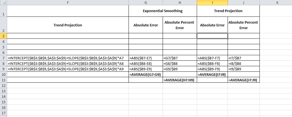
Task: Click the Trend Projection header above column I
Action: (228, 11)
